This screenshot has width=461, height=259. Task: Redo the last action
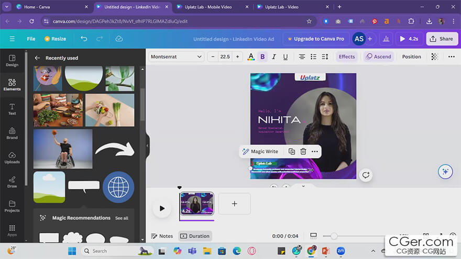pos(100,39)
